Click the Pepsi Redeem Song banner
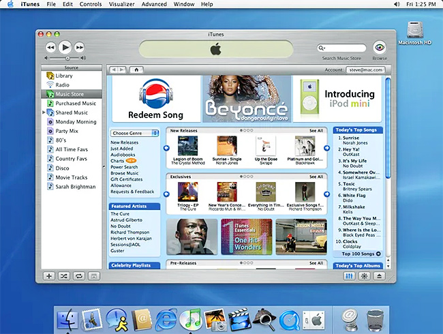The image size is (443, 334). (x=156, y=99)
